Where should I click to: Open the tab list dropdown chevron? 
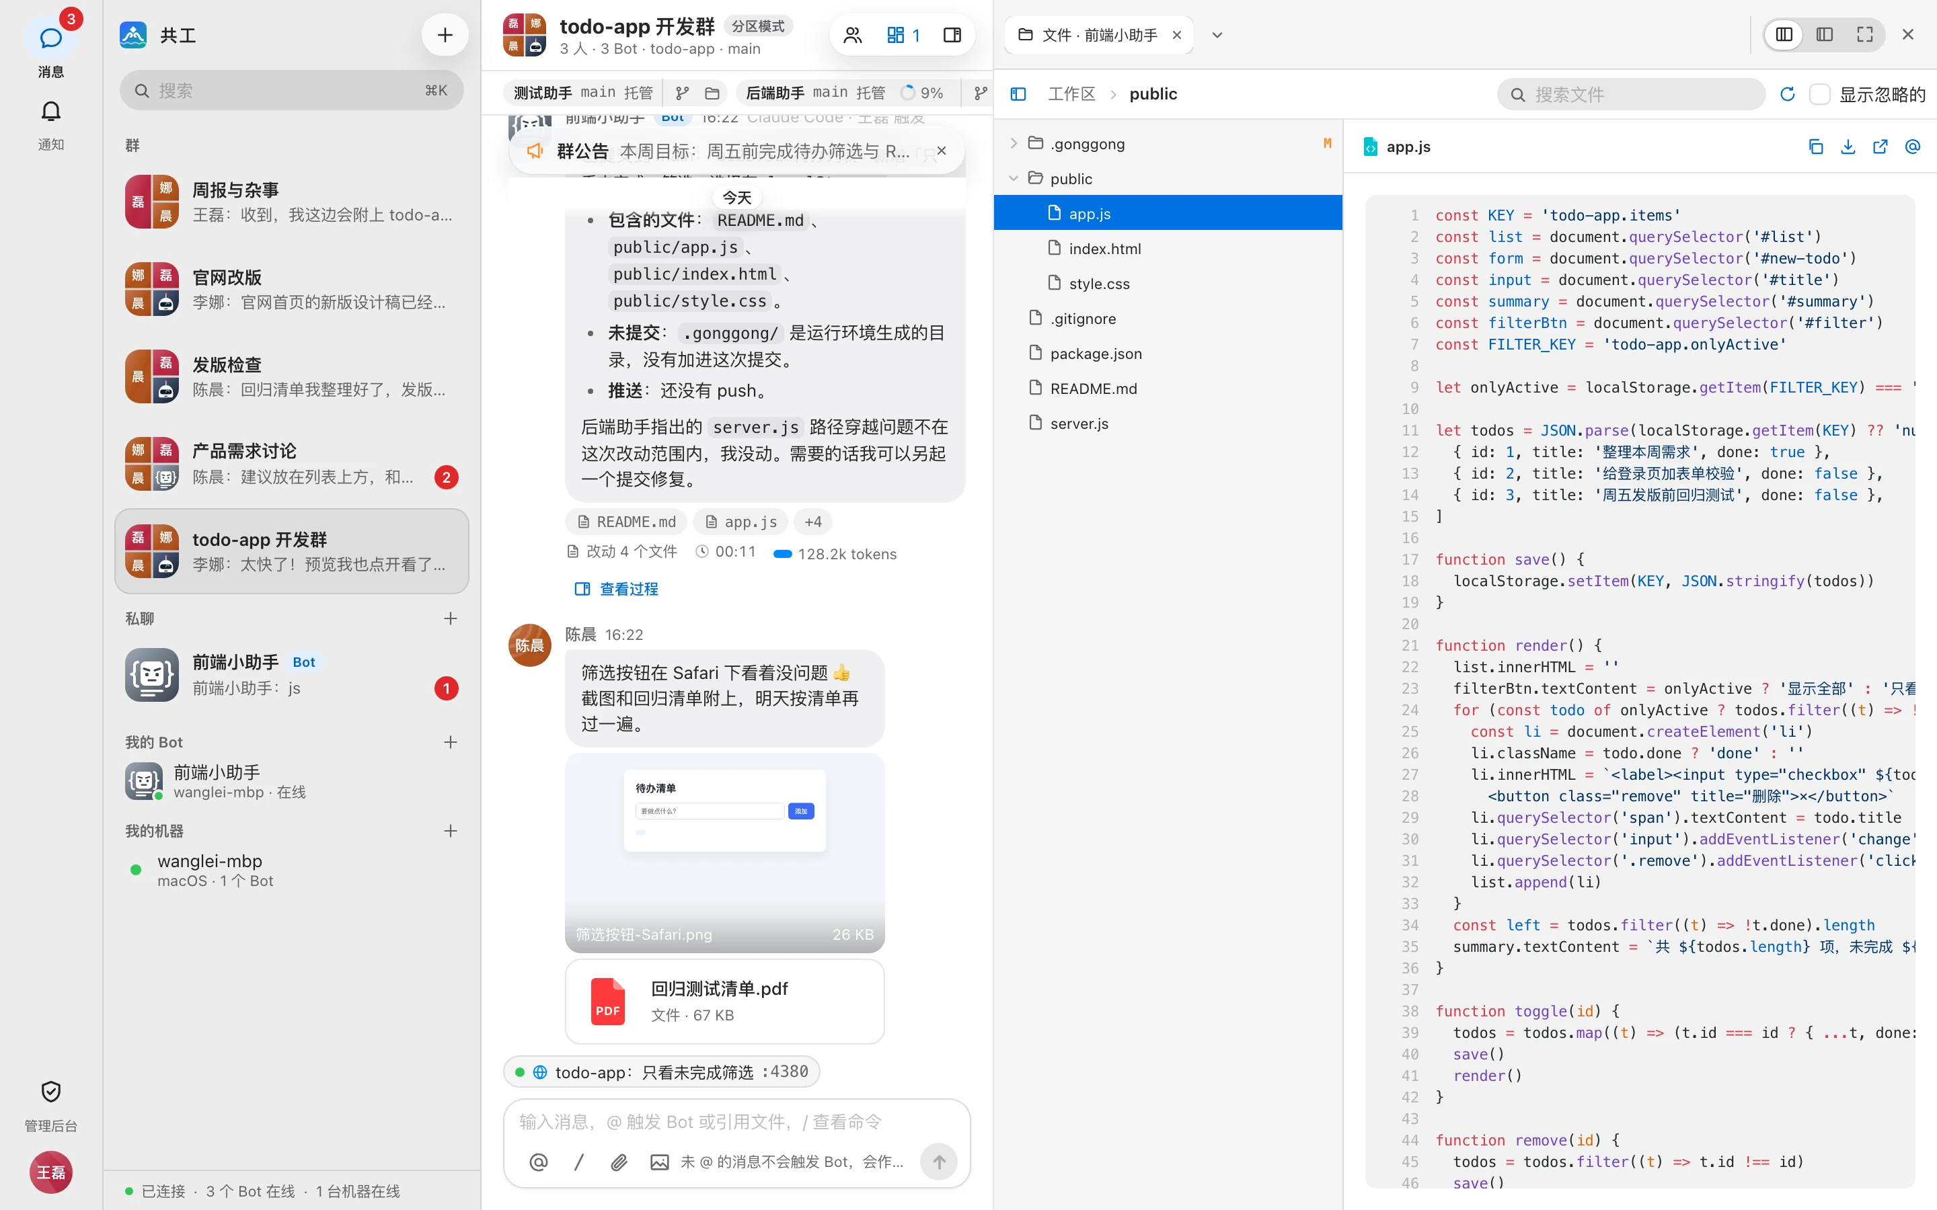click(1217, 34)
